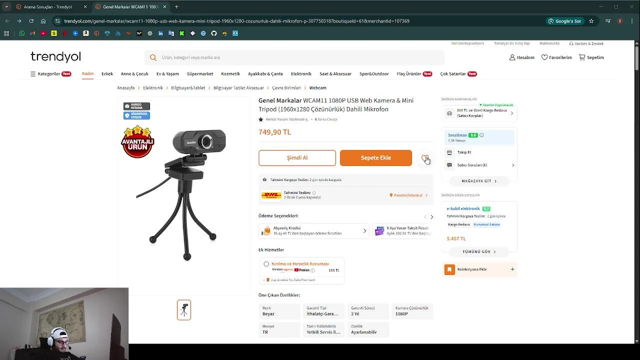This screenshot has height=360, width=640.
Task: Open the Satıcı Soruları (6) row
Action: (480, 165)
